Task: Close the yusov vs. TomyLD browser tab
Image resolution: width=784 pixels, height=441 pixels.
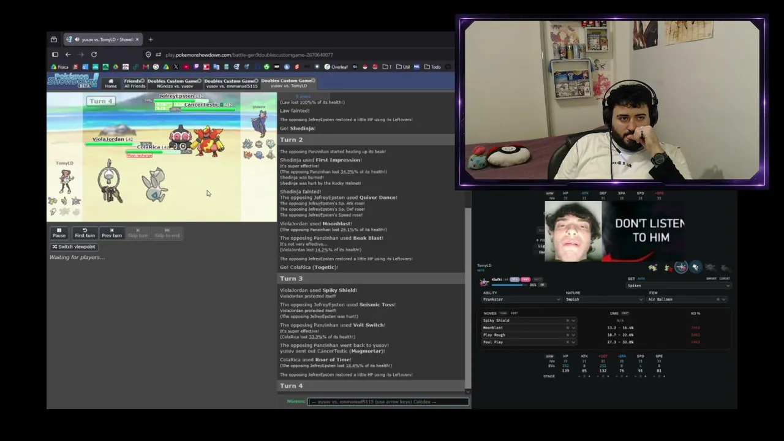Action: click(137, 40)
